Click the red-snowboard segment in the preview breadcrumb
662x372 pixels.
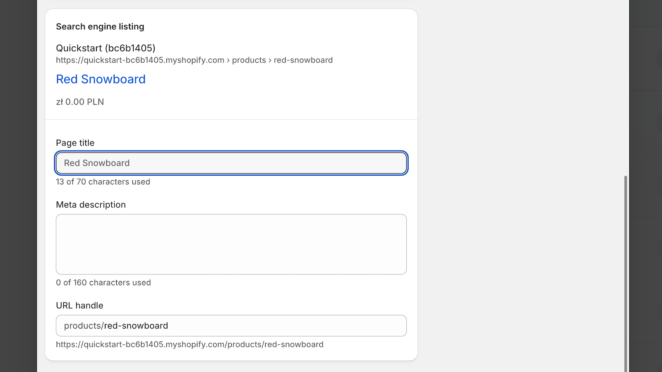(303, 60)
